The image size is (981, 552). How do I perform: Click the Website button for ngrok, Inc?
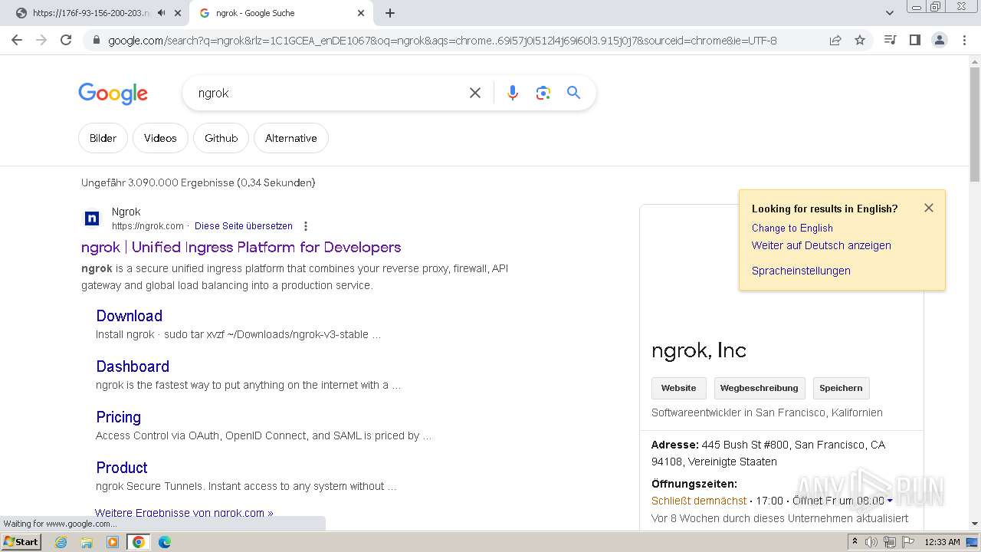678,388
